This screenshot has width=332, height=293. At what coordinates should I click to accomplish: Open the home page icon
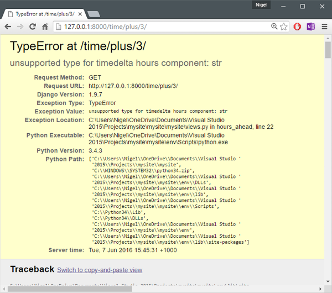[45, 27]
